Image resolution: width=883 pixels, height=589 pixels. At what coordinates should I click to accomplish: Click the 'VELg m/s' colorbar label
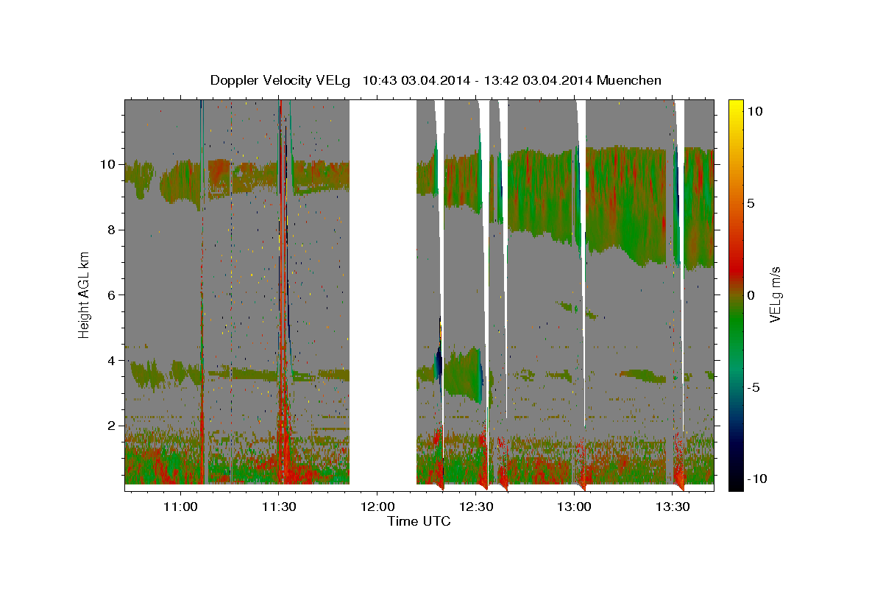click(775, 295)
